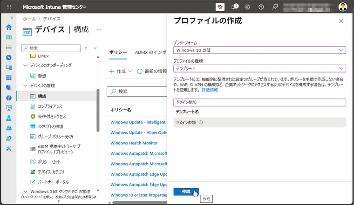354x205 pixels.
Task: Open the デバイス breadcrumb link
Action: point(52,19)
